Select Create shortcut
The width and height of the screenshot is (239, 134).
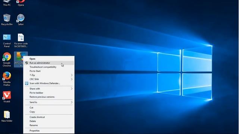point(49,117)
